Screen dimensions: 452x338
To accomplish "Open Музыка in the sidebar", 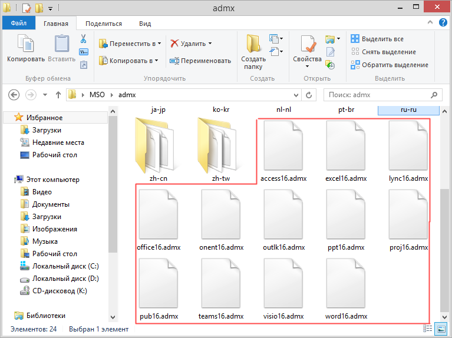I will 45,241.
